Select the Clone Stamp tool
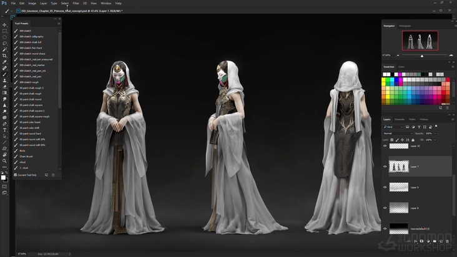Screen dimensions: 457x257 [4, 80]
